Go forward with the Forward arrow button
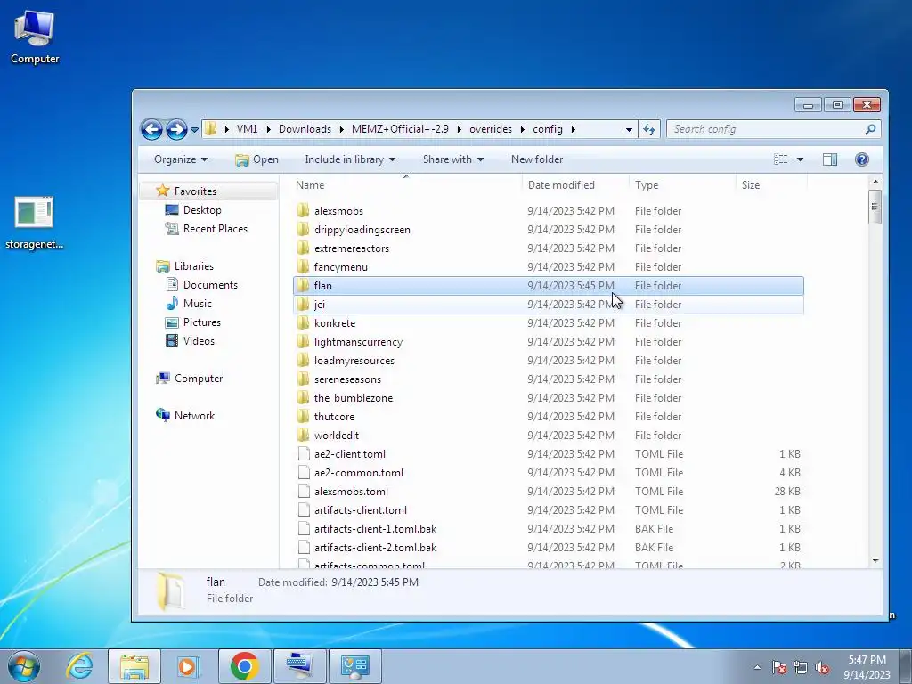 176,129
